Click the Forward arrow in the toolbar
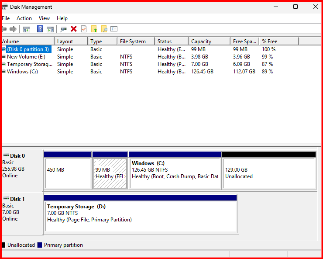 [13, 29]
